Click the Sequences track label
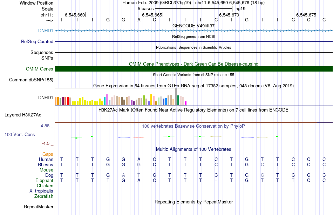Screen dimensions: 333x215 coord(42,53)
